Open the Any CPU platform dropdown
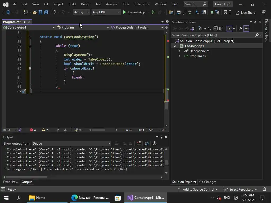 (x=106, y=12)
